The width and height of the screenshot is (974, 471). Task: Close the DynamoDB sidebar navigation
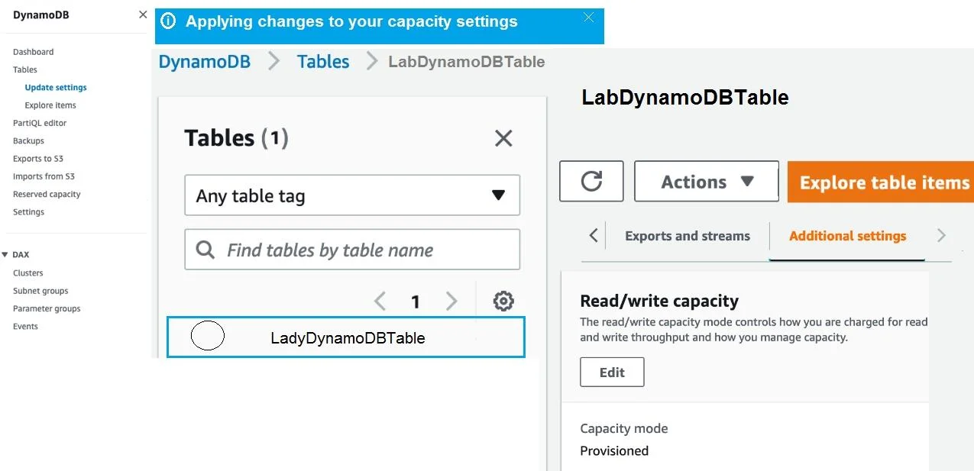[x=143, y=15]
